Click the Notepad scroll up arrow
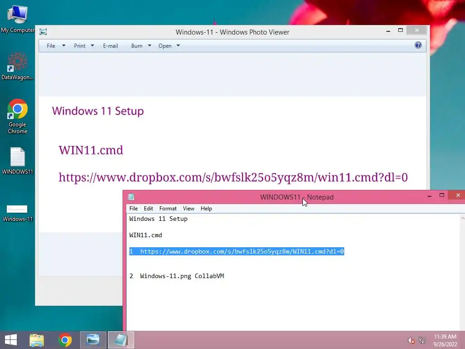The width and height of the screenshot is (465, 349). point(462,218)
